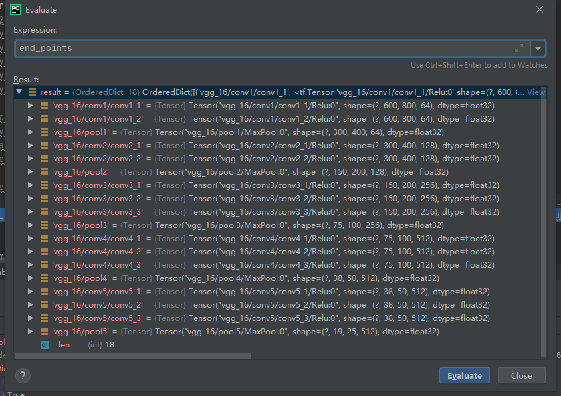561x396 pixels.
Task: Select the 'vgg_16/conv5/conv5_2' row text
Action: pyautogui.click(x=271, y=304)
